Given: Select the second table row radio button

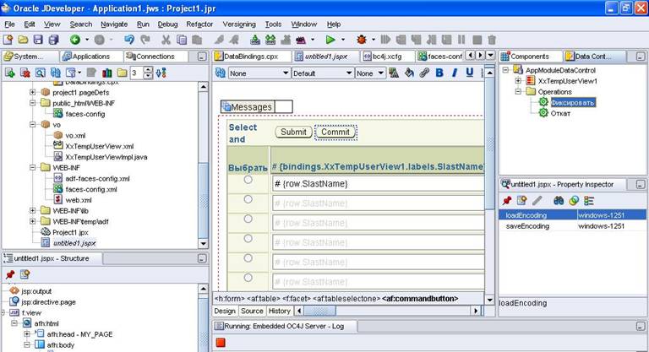Looking at the screenshot, I should coord(248,199).
